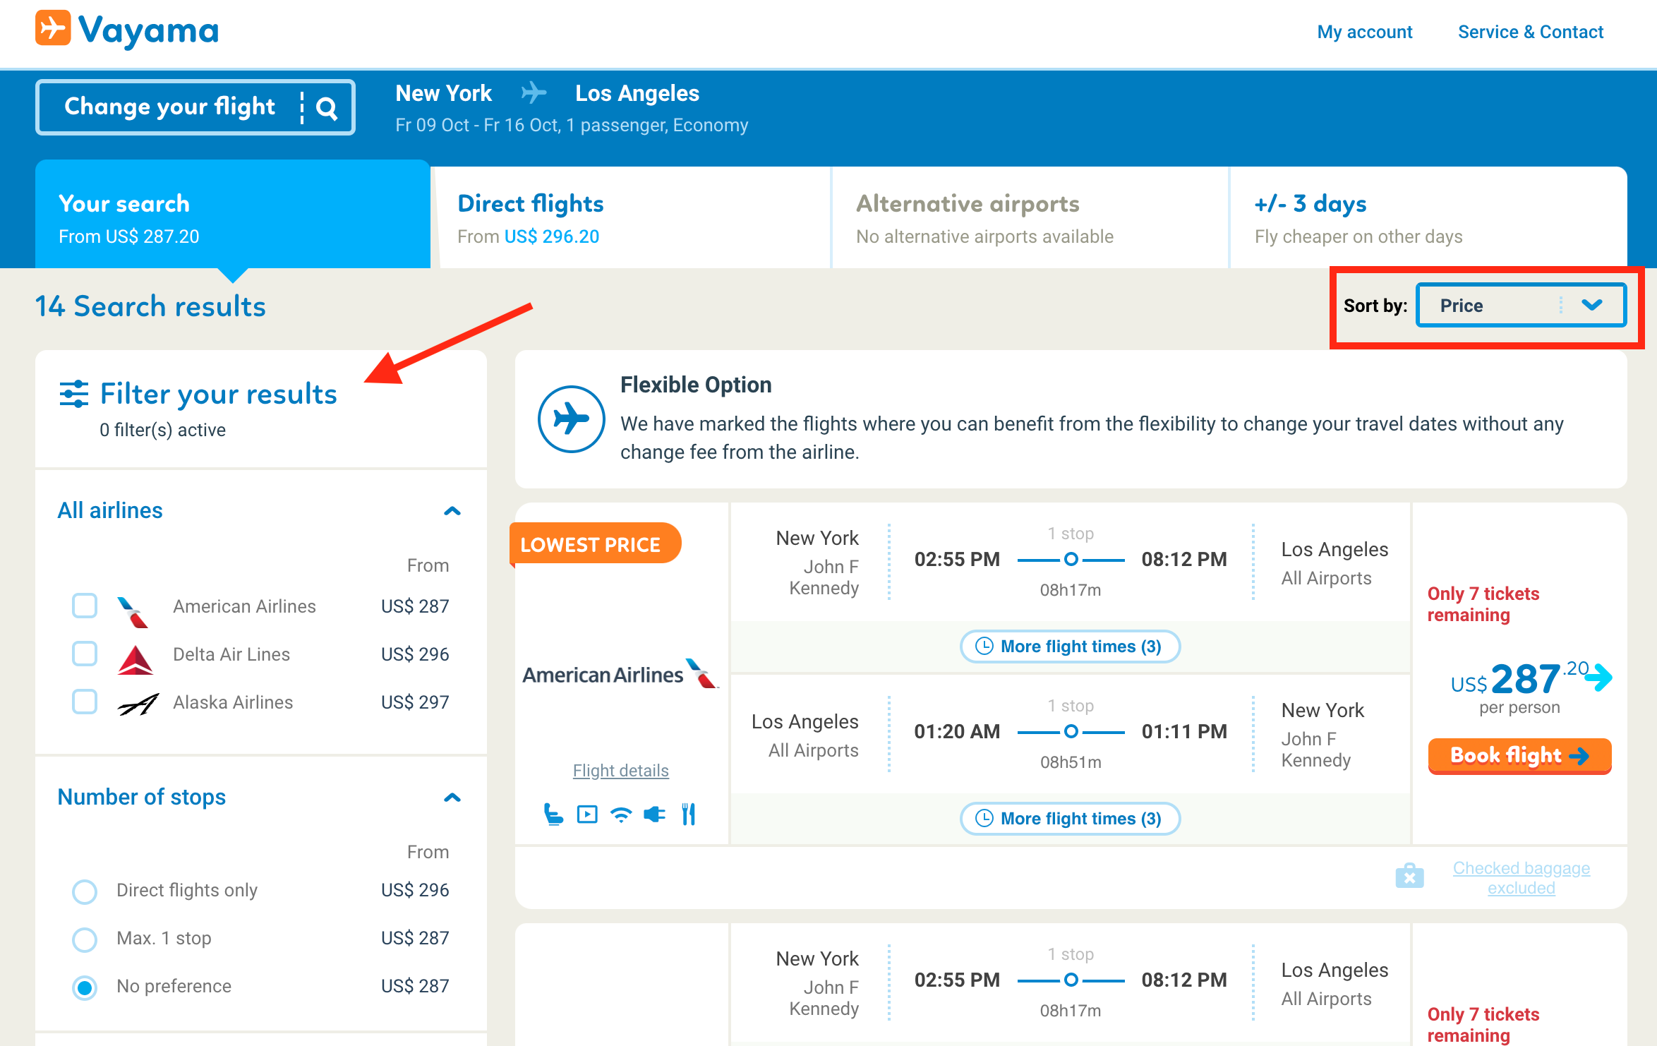Viewport: 1657px width, 1046px height.
Task: Open Service & Contact menu
Action: 1531,32
